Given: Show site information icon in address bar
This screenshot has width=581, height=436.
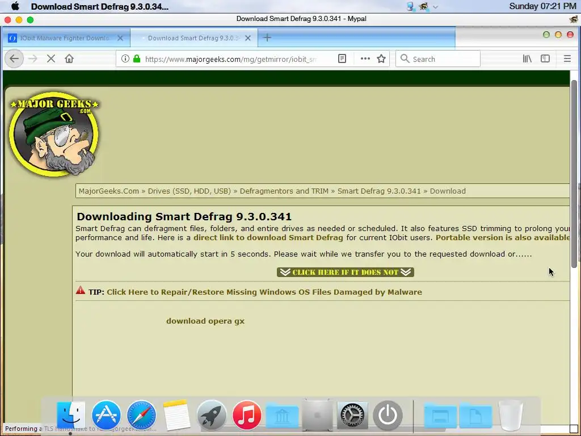Looking at the screenshot, I should click(x=125, y=58).
